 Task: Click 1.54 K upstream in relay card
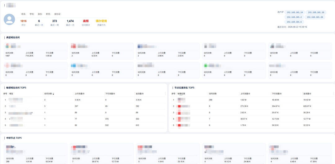[x=162, y=162]
